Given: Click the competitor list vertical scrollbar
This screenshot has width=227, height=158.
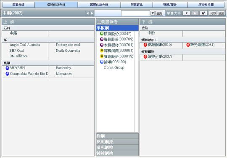Looking at the screenshot, I should tap(136, 82).
